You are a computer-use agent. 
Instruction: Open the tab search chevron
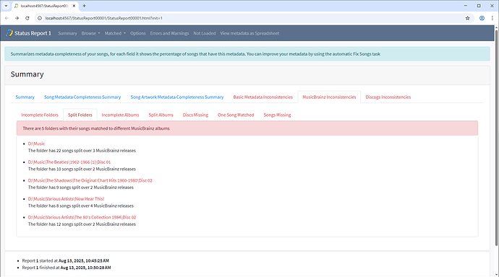click(x=6, y=6)
